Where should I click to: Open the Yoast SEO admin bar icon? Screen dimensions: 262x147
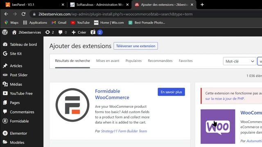pos(93,32)
